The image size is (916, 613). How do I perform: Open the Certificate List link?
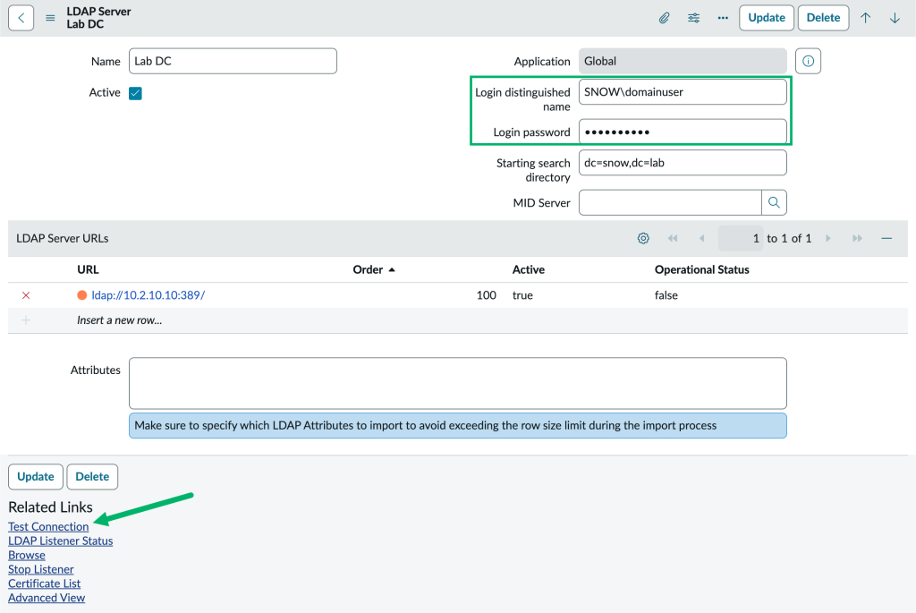(x=45, y=583)
